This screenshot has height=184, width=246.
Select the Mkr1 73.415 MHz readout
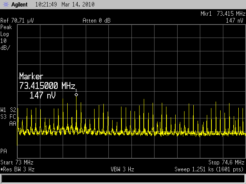tap(222, 13)
